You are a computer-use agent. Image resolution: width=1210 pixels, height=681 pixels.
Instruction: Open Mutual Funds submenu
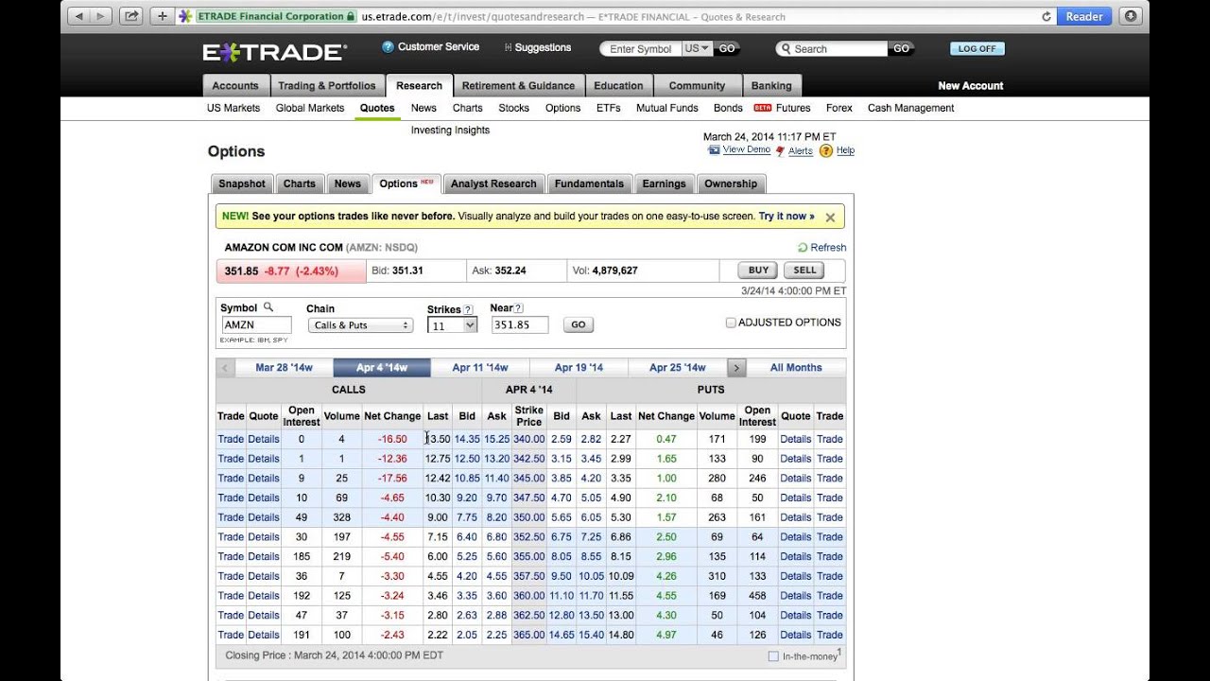point(666,109)
